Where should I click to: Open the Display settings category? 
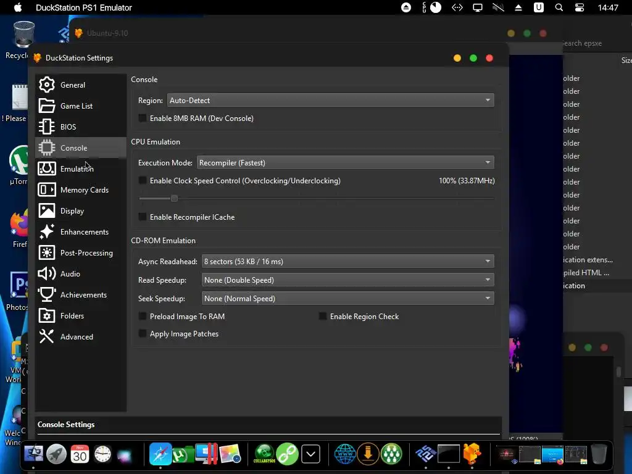click(81, 211)
